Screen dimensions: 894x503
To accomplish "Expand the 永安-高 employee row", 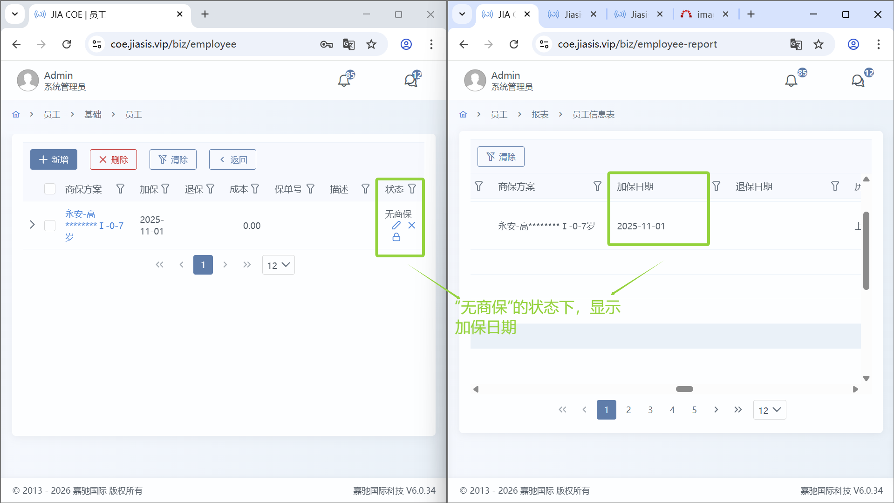I will pyautogui.click(x=32, y=225).
